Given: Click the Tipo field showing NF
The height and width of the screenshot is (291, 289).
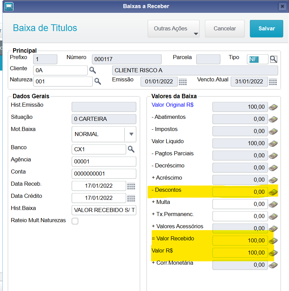Looking at the screenshot, I should [x=258, y=59].
